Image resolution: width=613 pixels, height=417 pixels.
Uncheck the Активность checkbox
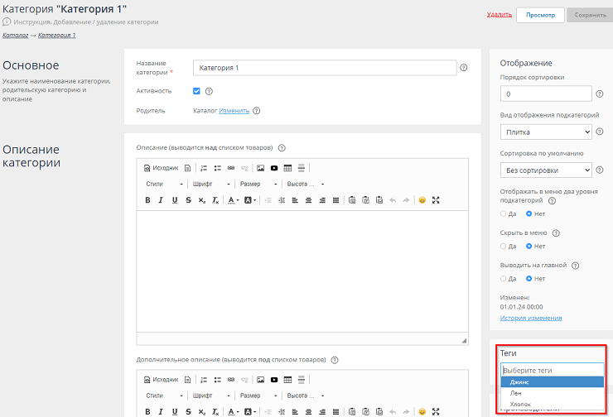[196, 91]
